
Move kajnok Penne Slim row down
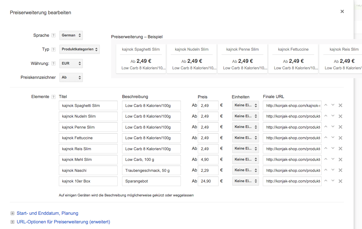tap(333, 127)
